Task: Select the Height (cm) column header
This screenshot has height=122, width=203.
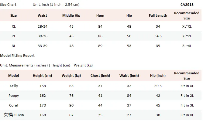Action: pos(42,76)
